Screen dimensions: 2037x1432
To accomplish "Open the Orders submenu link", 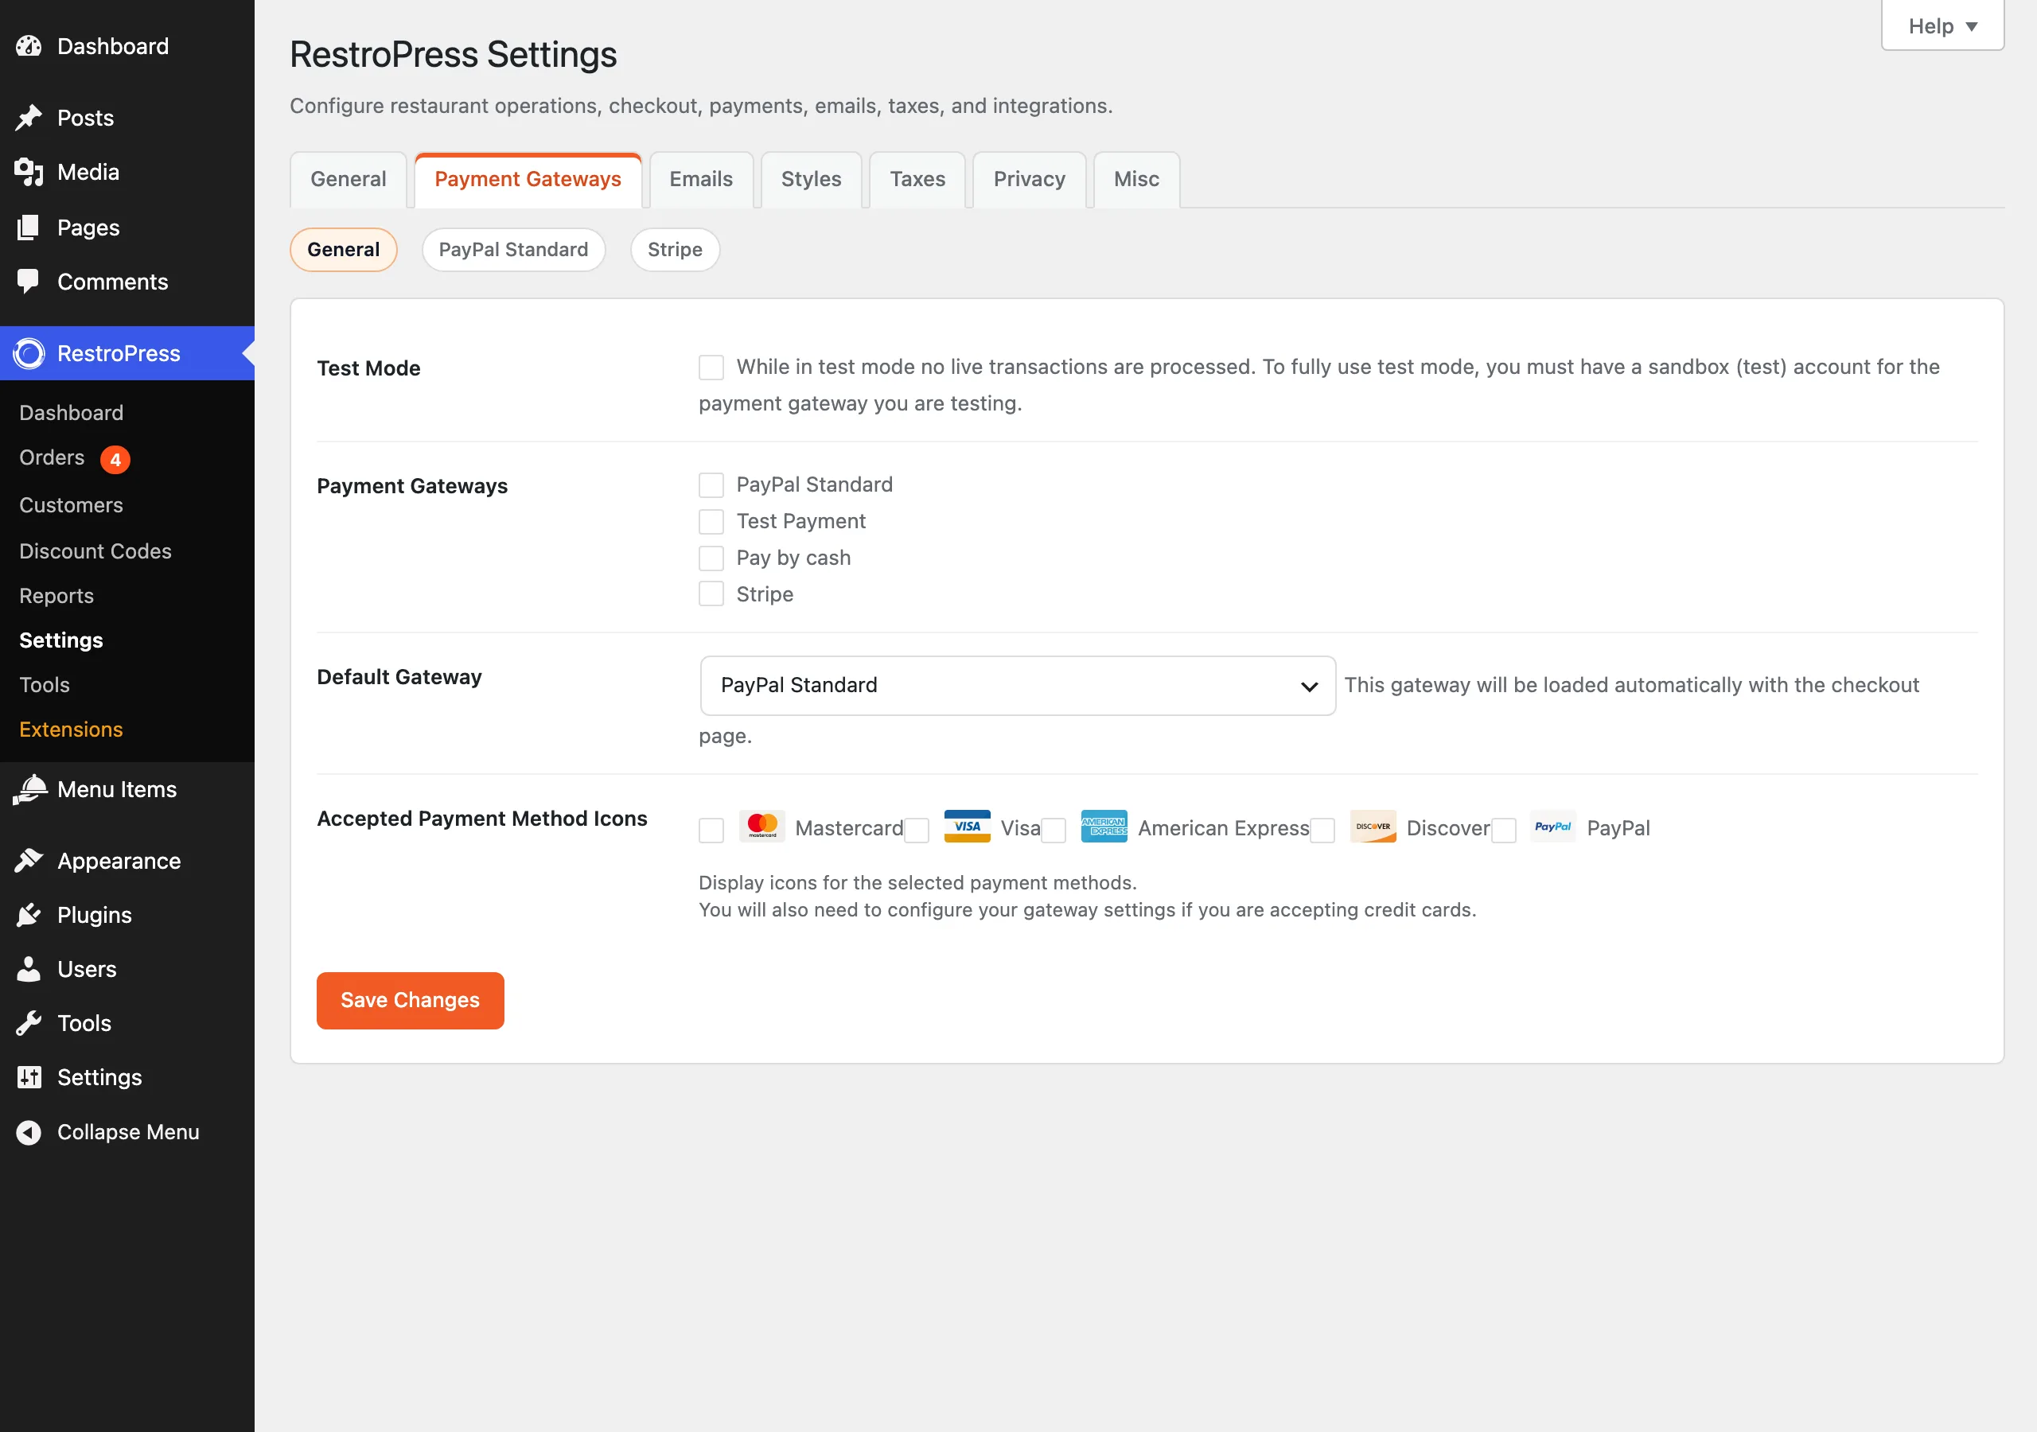I will pos(53,457).
